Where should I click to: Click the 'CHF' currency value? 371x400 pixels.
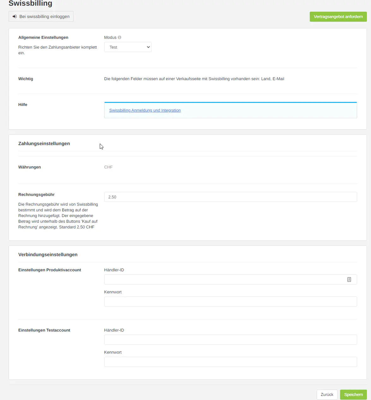point(108,167)
